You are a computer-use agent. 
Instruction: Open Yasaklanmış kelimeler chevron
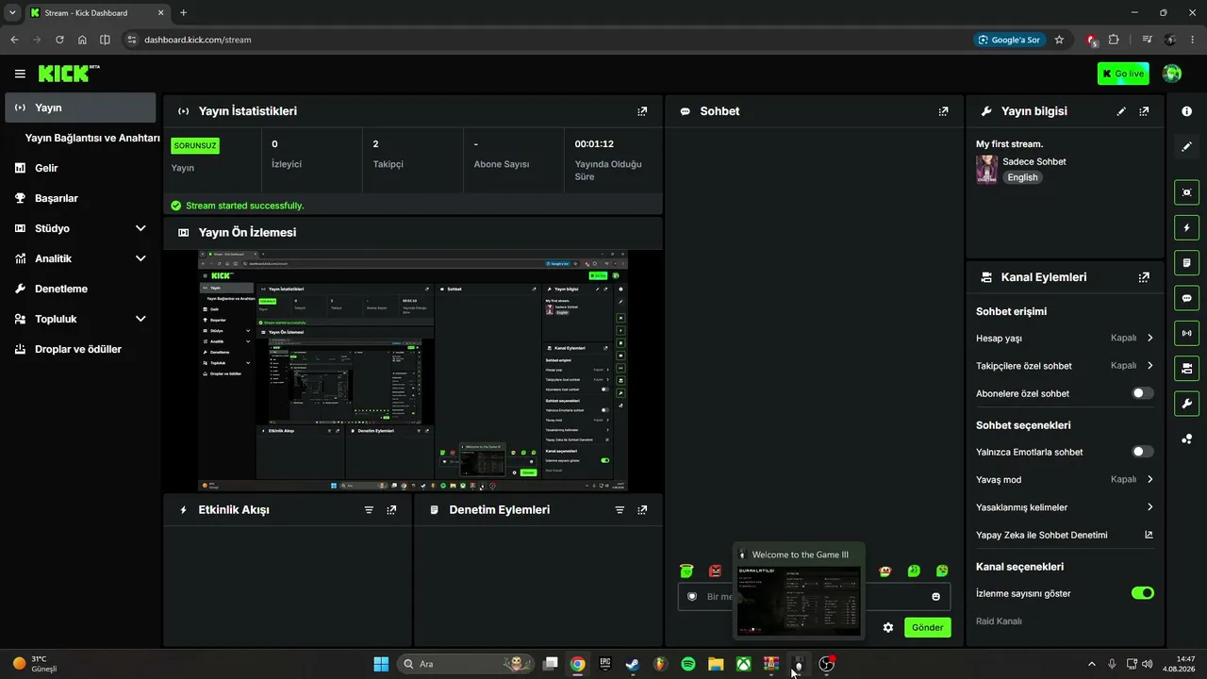(x=1150, y=507)
